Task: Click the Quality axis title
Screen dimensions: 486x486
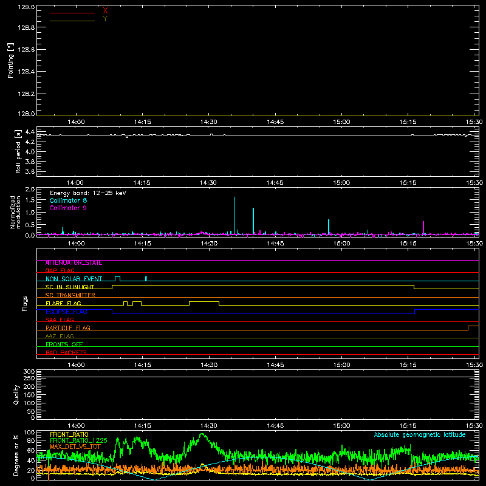Action: pyautogui.click(x=16, y=394)
